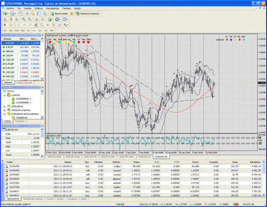This screenshot has height=207, width=267.
Task: Expand the Asesores expertos tree node
Action: [5, 110]
